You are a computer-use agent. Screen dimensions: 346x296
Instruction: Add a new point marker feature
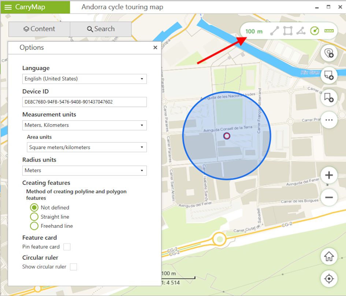pos(329,54)
